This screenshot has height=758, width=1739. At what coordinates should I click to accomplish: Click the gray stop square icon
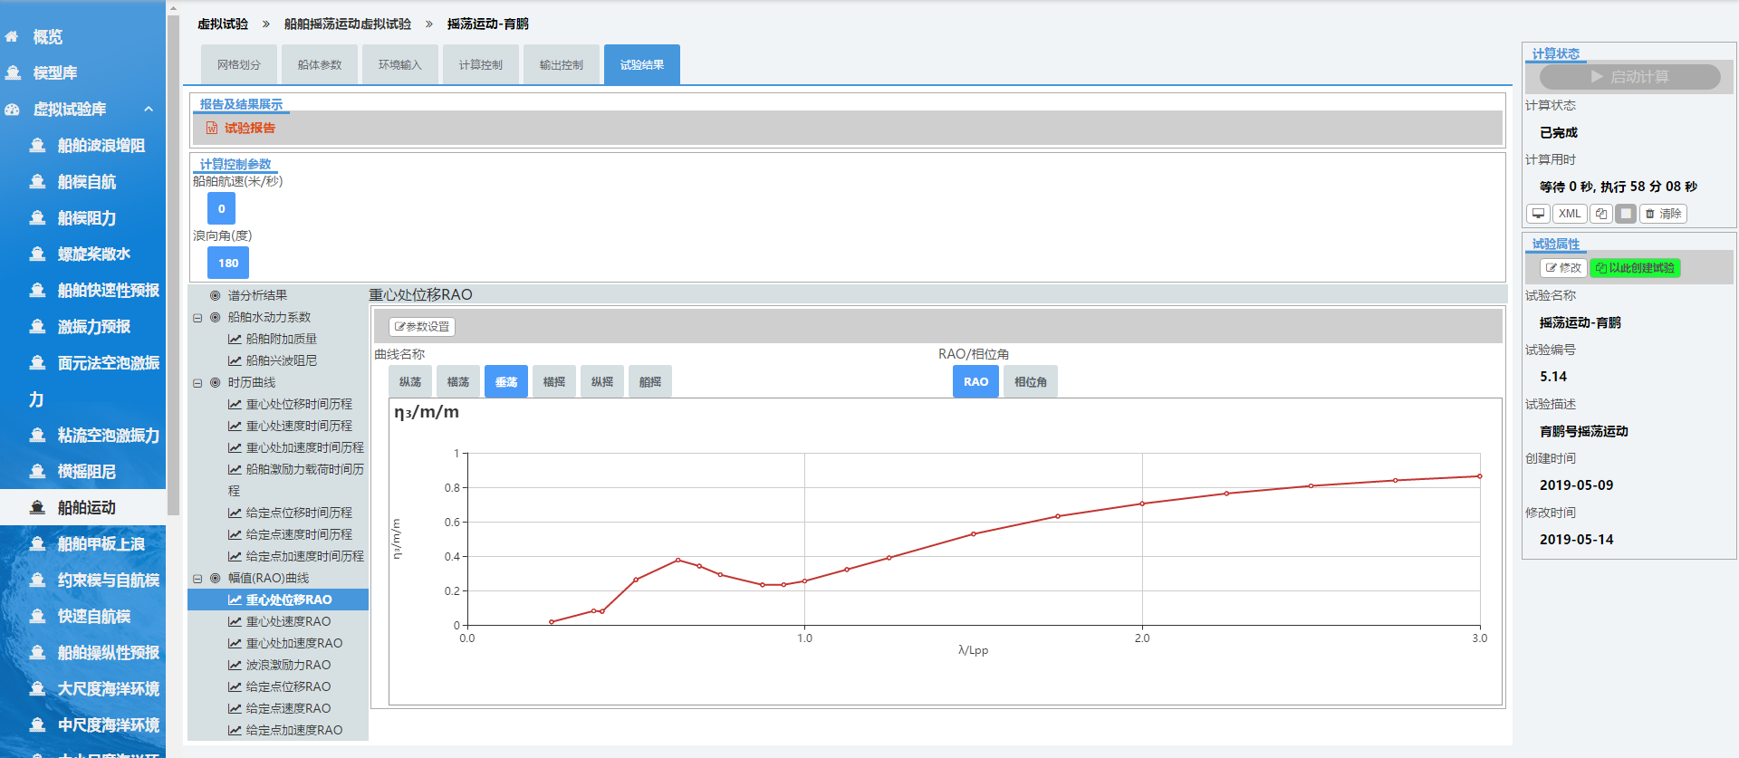coord(1626,214)
